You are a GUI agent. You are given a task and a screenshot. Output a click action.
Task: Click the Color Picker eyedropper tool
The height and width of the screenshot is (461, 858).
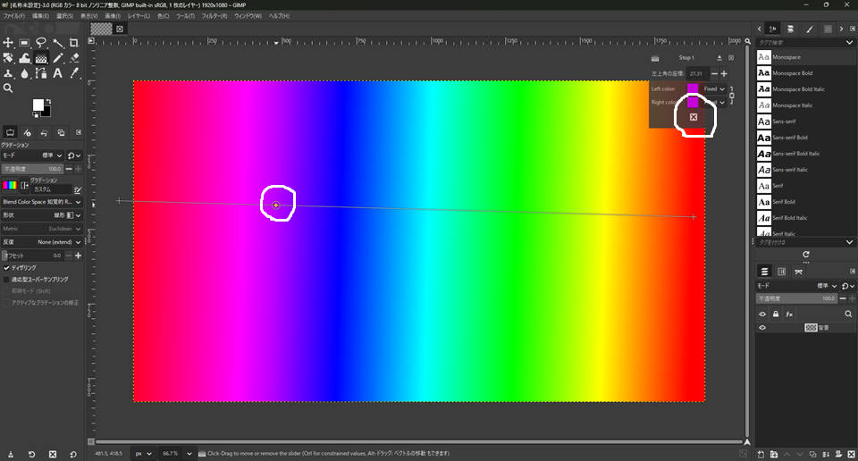click(x=74, y=73)
